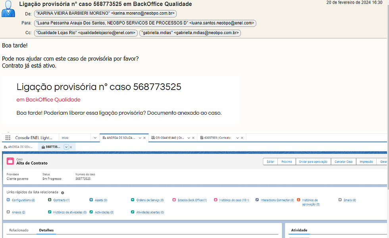Click Enviar para aprovação button

point(313,162)
